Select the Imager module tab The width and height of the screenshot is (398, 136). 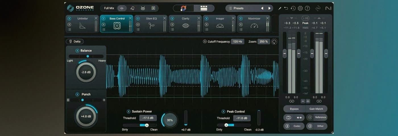pos(220,24)
